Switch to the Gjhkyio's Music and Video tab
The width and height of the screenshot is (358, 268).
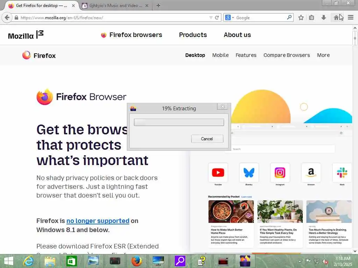pyautogui.click(x=115, y=6)
